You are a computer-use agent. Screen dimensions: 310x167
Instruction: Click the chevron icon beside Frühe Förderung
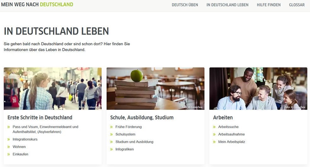click(x=111, y=127)
